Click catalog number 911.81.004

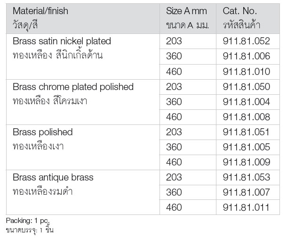tap(246, 102)
